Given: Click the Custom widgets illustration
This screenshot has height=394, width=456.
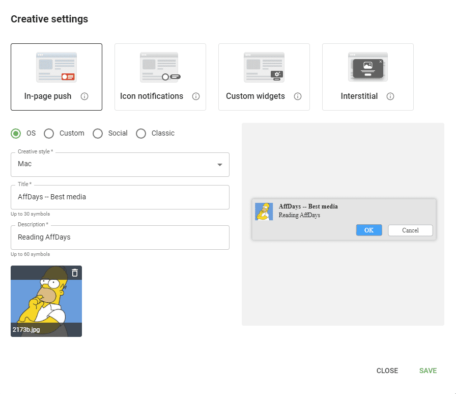Looking at the screenshot, I should pyautogui.click(x=264, y=67).
